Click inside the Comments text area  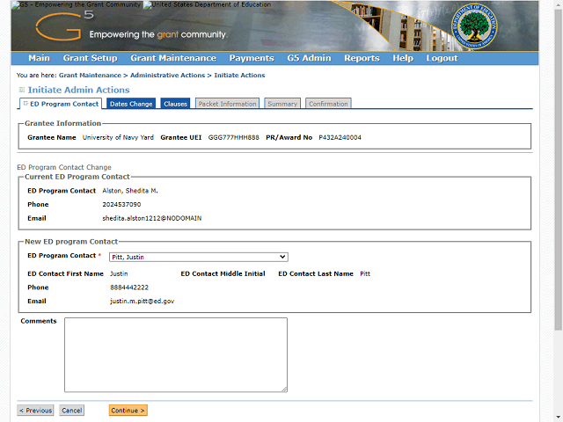tap(176, 354)
